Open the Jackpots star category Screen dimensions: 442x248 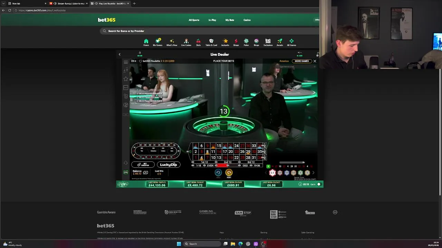pos(225,42)
